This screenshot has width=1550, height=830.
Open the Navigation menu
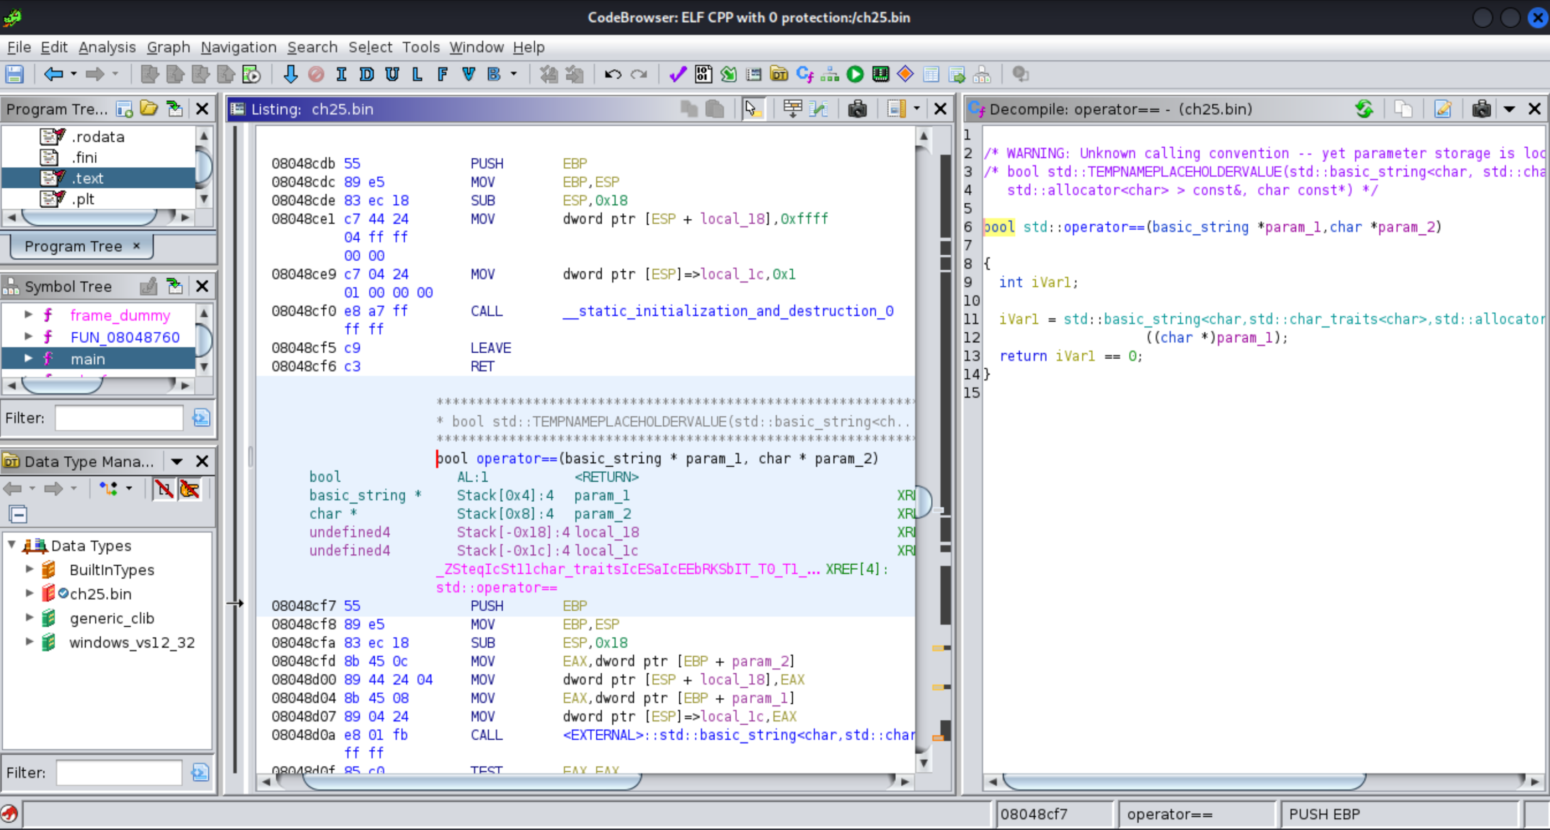238,47
